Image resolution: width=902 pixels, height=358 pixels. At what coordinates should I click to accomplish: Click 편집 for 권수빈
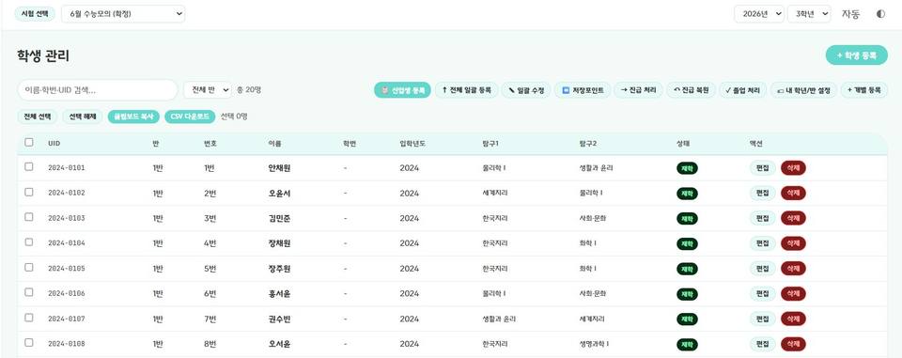point(763,319)
